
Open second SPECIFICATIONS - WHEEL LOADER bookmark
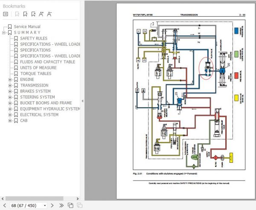[50, 56]
